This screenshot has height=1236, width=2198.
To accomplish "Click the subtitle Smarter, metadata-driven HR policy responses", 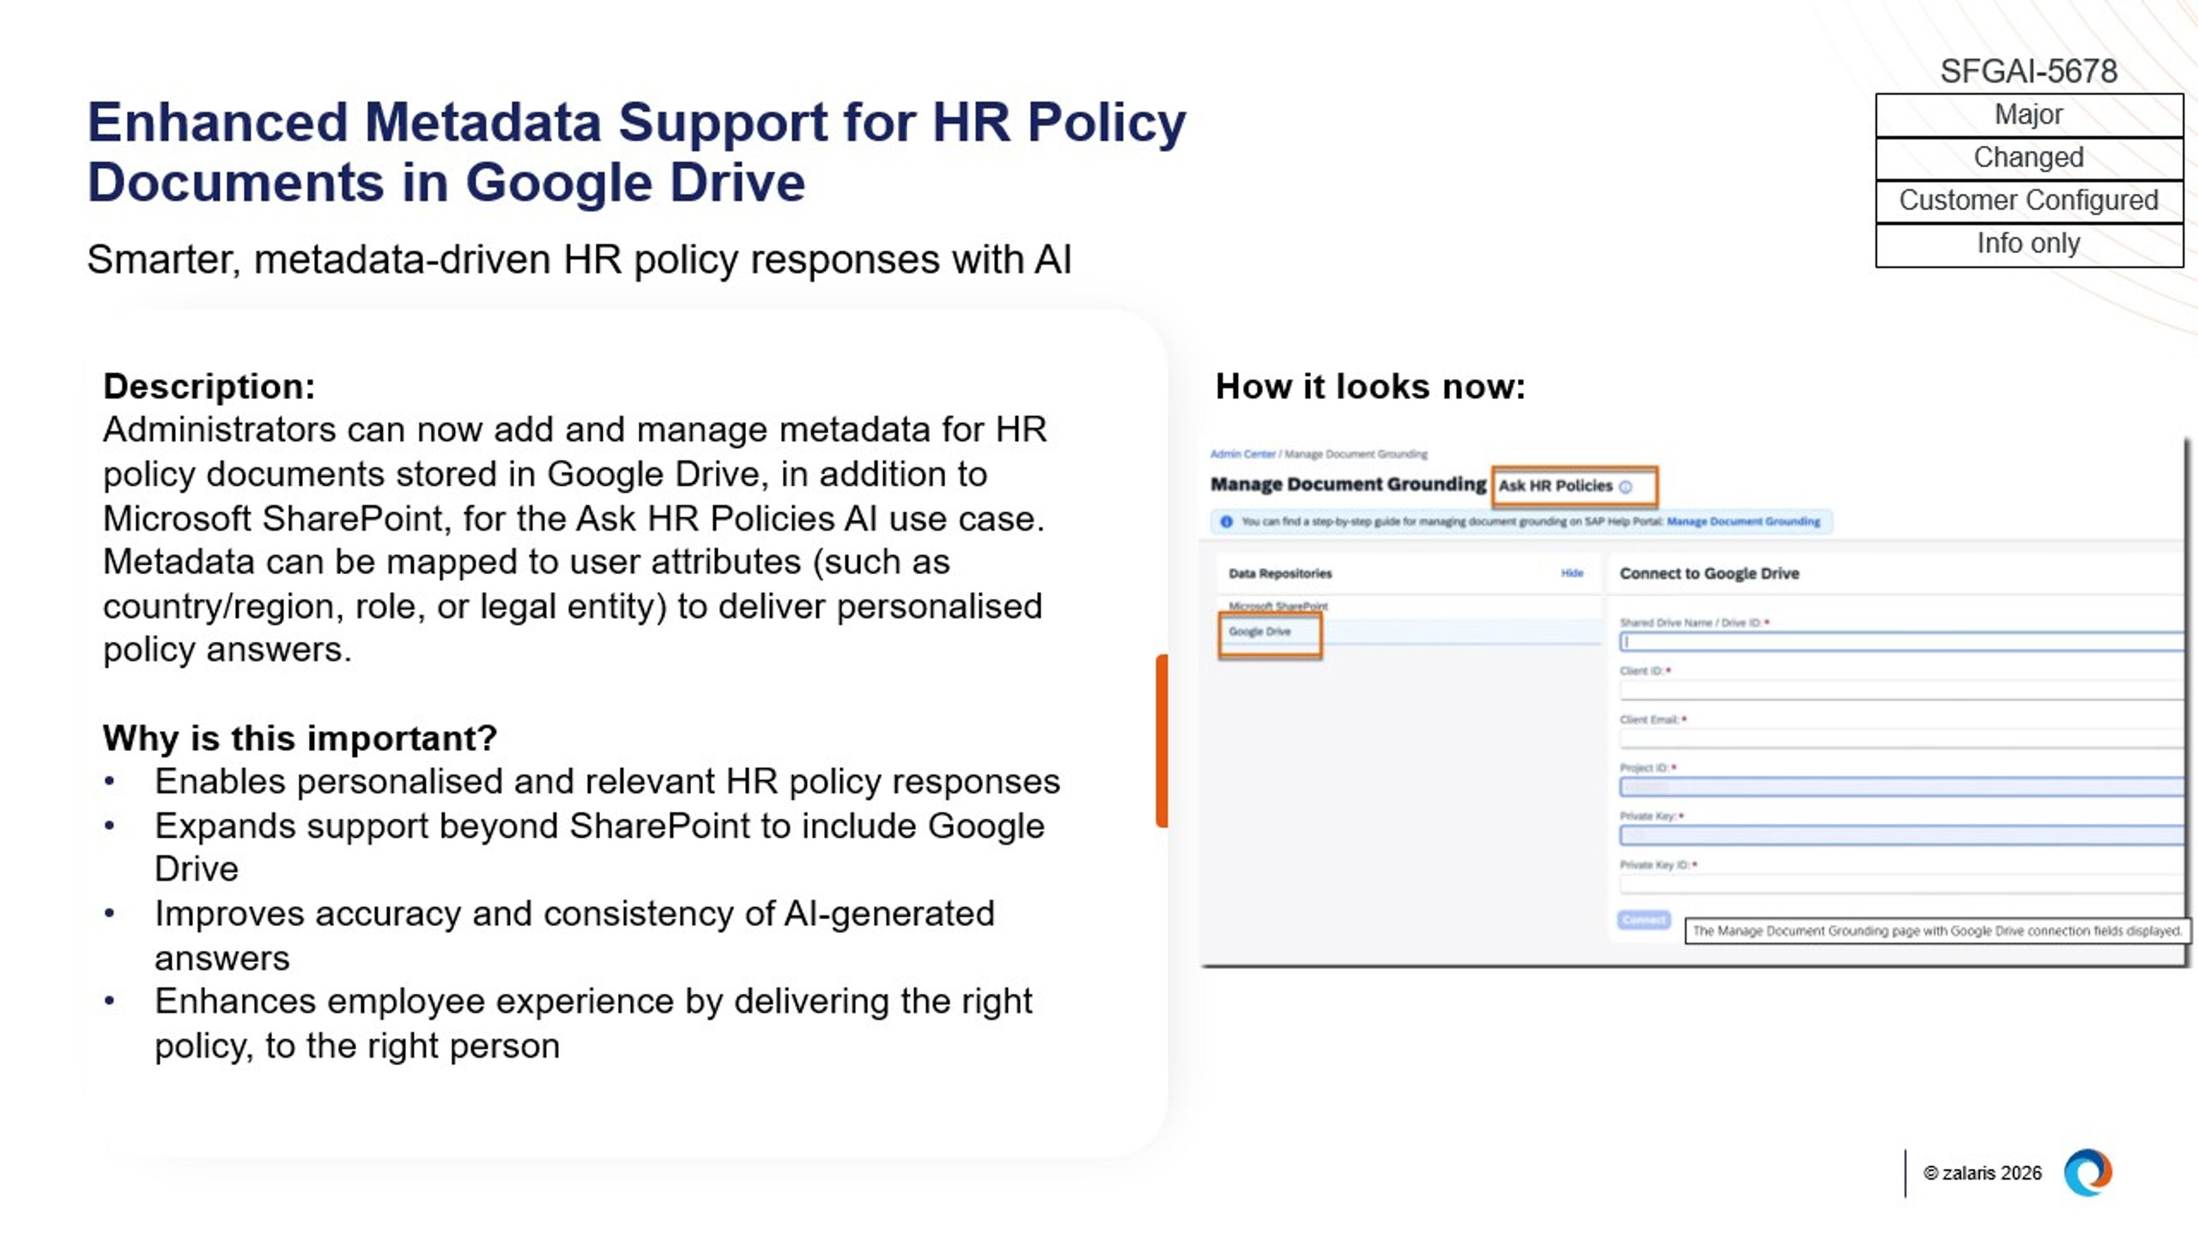I will [579, 259].
